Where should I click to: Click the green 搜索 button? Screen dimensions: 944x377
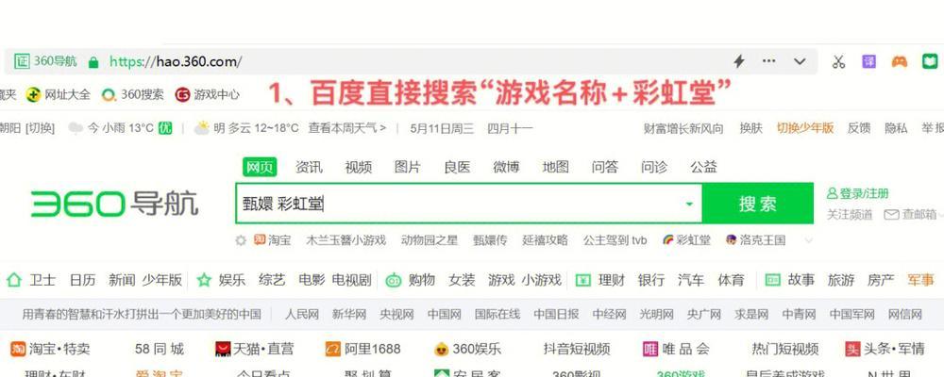(758, 204)
